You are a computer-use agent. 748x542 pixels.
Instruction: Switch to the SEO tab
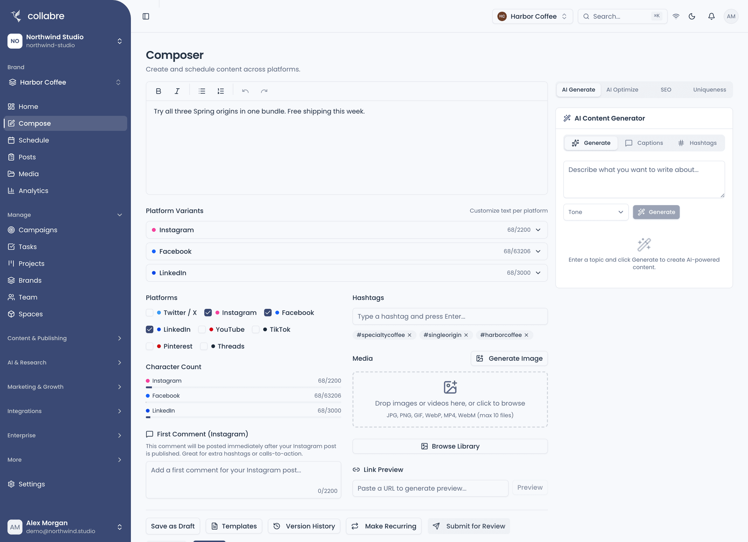(x=666, y=90)
